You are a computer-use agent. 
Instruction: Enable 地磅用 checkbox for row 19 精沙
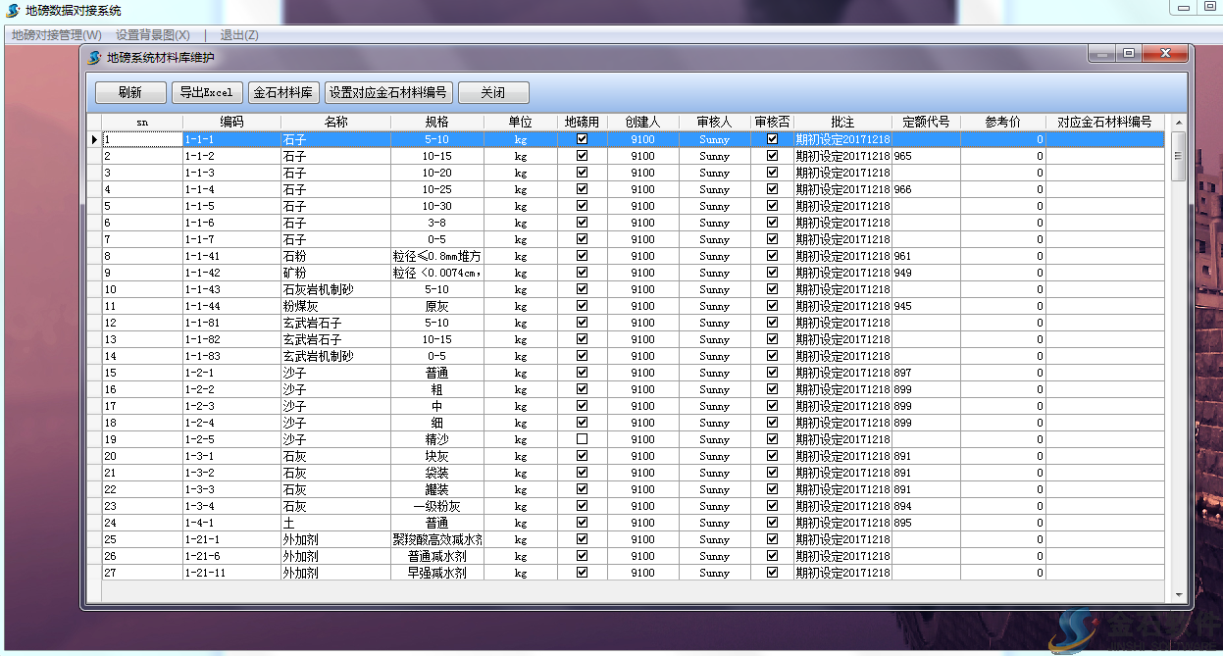tap(583, 439)
